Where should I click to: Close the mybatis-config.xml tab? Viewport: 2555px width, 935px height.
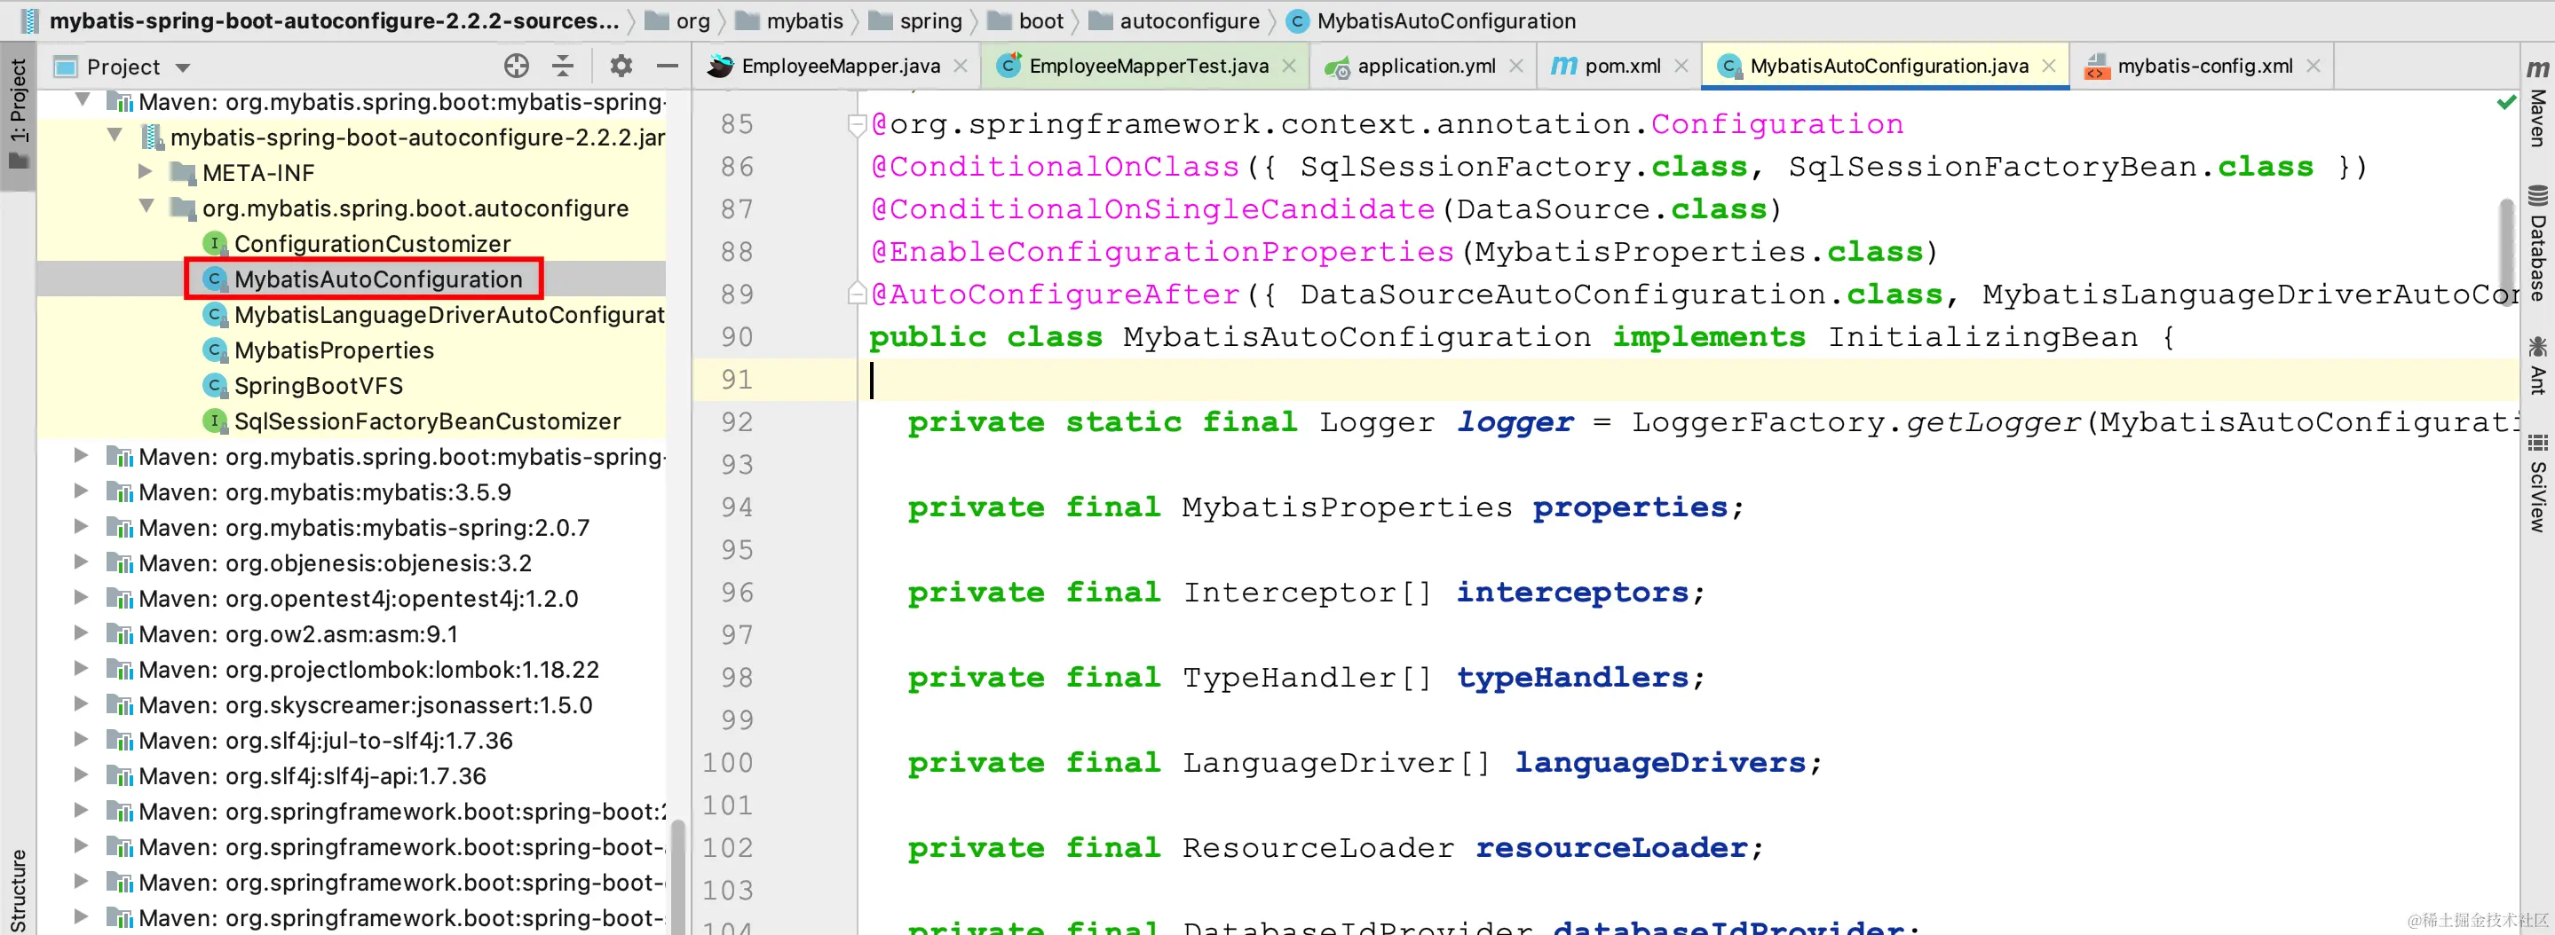(2313, 67)
